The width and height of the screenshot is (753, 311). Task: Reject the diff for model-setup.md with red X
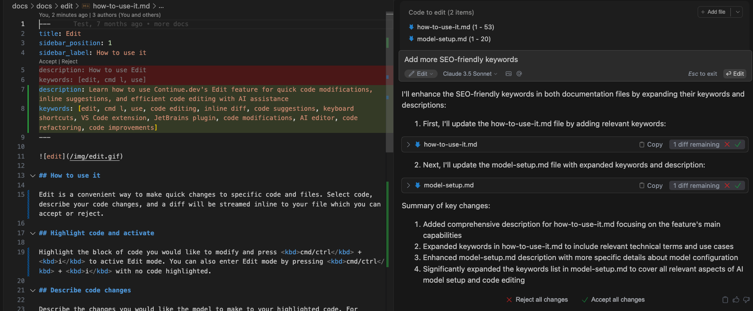coord(727,186)
